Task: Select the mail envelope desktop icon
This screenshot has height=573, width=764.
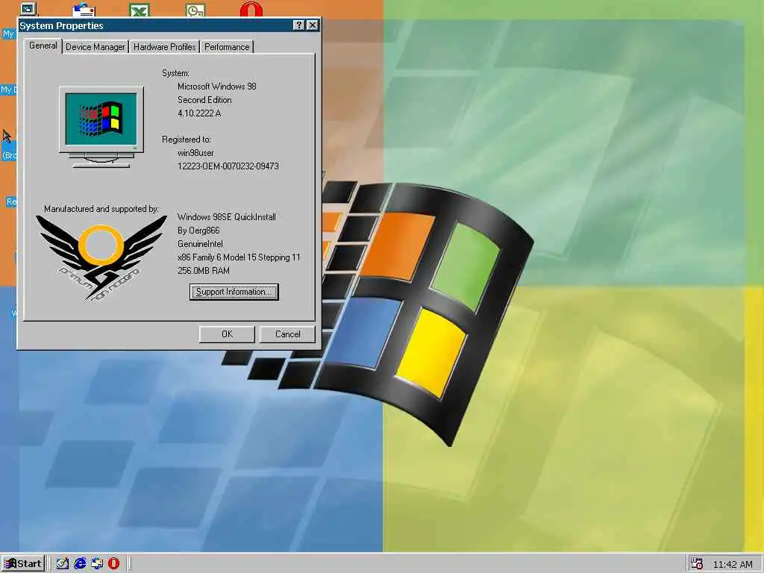Action: pos(84,10)
